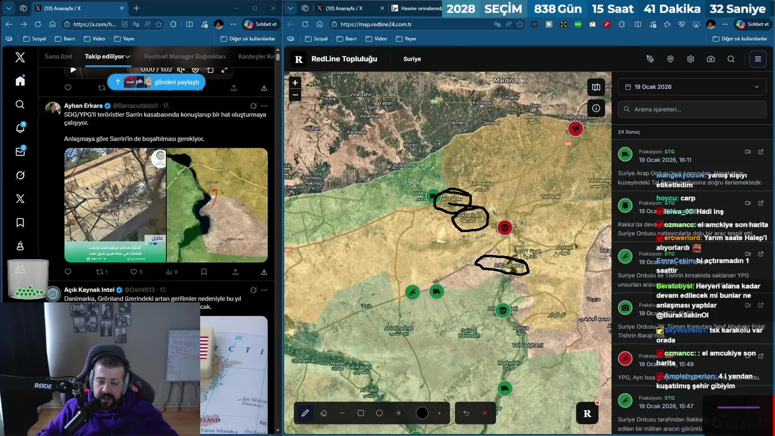
Task: Click the RedLine drawing pen header icon
Action: pos(650,59)
